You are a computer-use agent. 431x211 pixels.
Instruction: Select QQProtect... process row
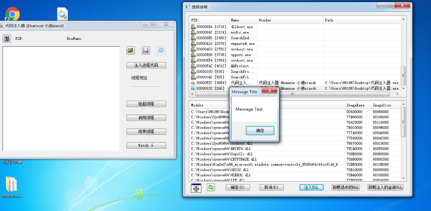(x=295, y=66)
